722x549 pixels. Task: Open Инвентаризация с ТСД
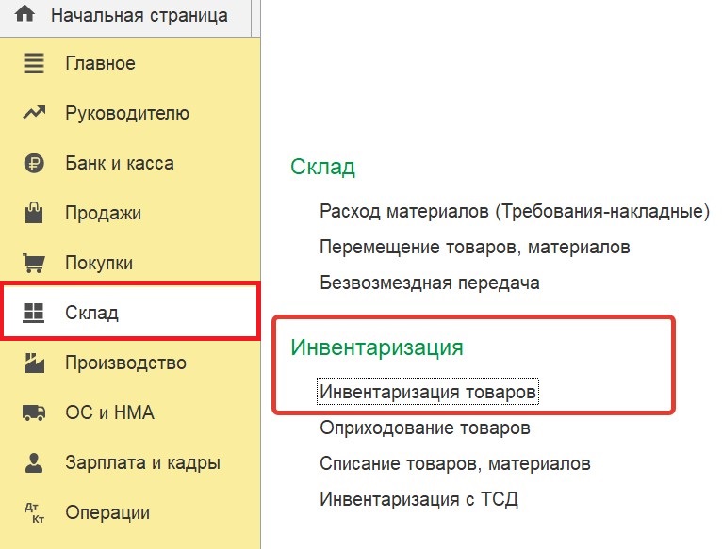click(x=419, y=499)
